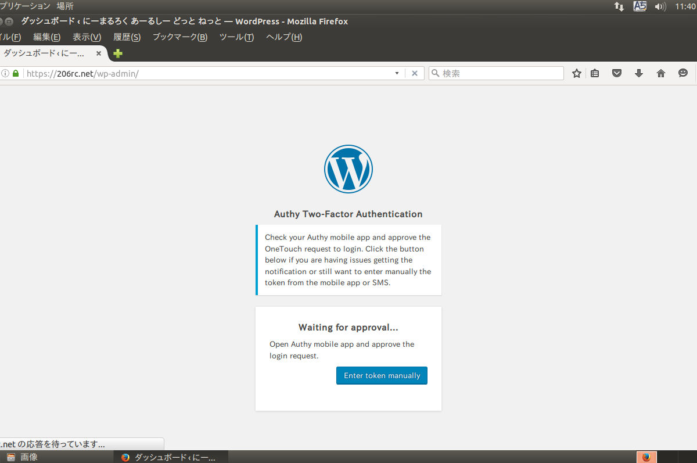Screen dimensions: 697x463
Task: Click the 'Open Authy mobile app' instruction text
Action: pyautogui.click(x=342, y=350)
